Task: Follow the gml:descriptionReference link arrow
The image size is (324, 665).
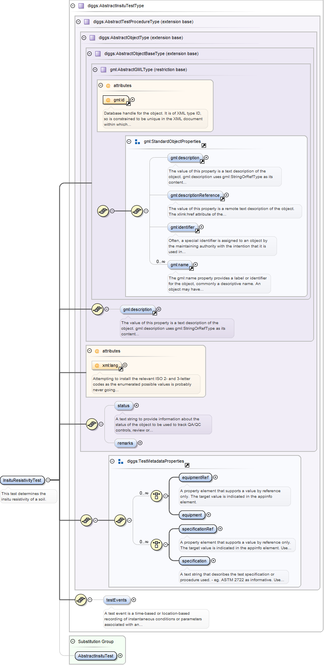Action: pos(222,199)
